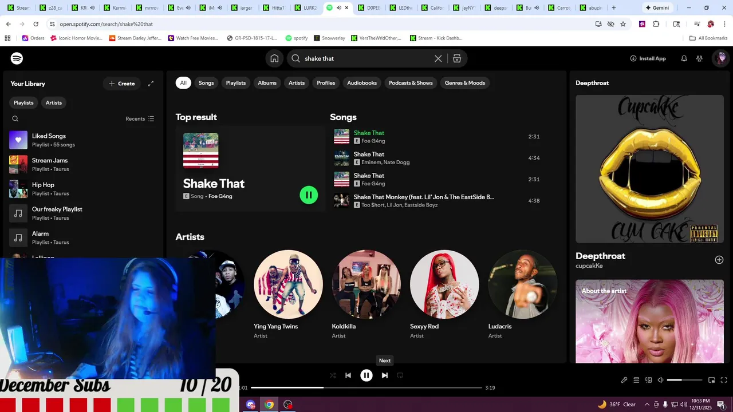Open Chrome media controls icon
This screenshot has height=412, width=733.
point(697,24)
